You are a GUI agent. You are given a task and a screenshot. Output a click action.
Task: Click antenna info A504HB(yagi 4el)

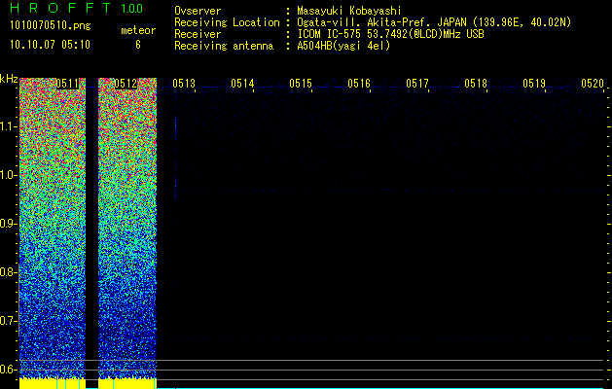343,46
